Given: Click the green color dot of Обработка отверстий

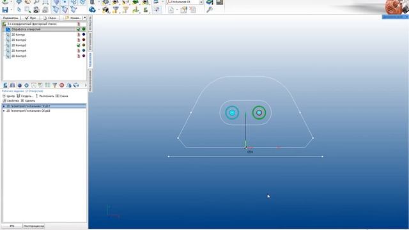Looking at the screenshot, I should 84,29.
